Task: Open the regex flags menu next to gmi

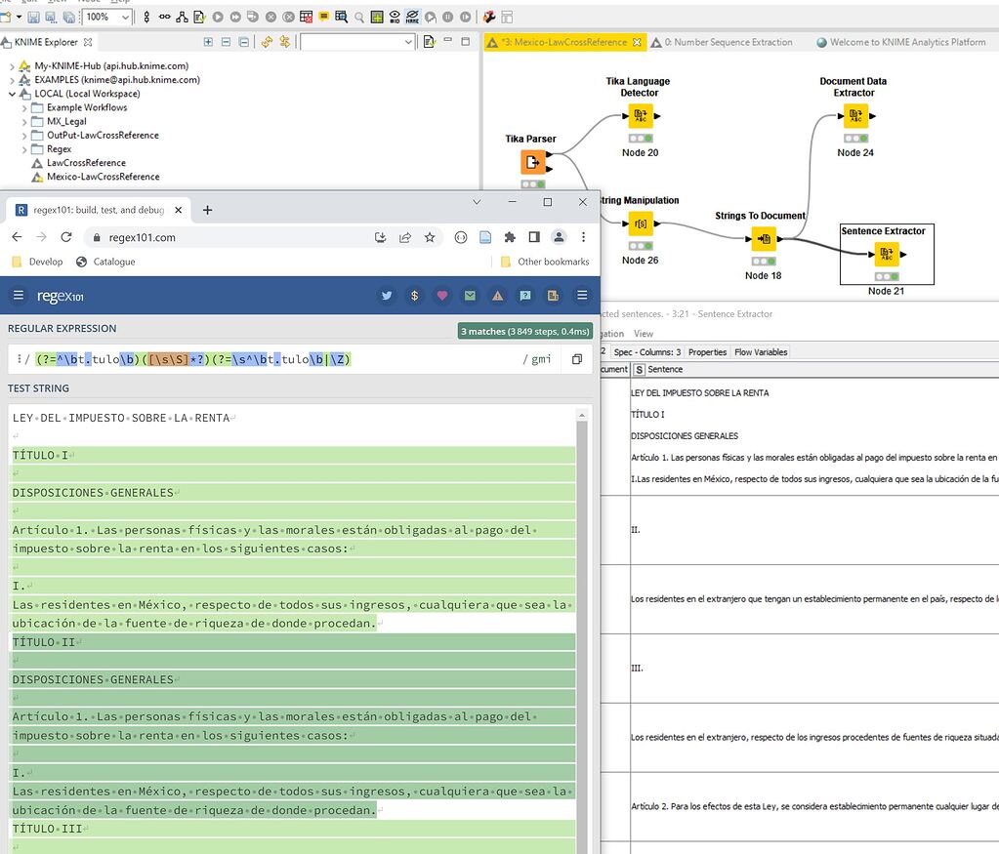Action: click(541, 359)
